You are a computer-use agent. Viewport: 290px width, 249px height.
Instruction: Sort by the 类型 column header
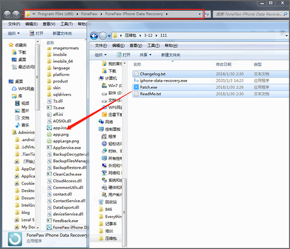258,64
